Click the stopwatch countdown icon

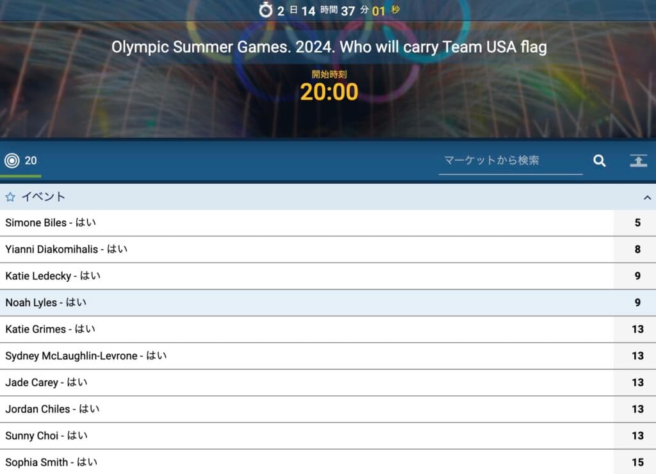[x=266, y=10]
